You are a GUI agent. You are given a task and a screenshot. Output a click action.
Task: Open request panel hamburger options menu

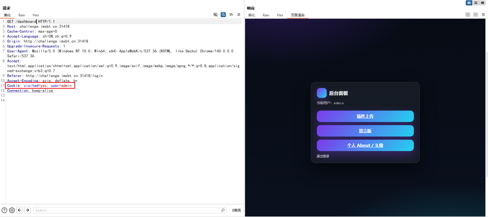tap(239, 15)
